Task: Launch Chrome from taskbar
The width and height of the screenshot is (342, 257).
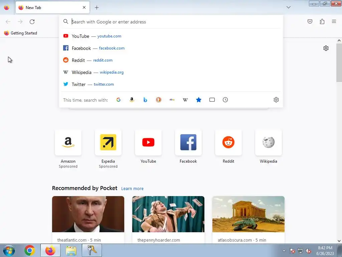Action: [30, 250]
